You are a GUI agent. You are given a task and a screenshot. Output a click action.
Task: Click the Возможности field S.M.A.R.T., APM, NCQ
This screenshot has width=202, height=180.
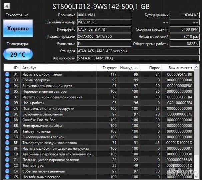click(138, 58)
